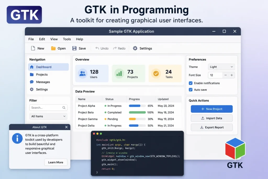This screenshot has width=268, height=179.
Task: Maximize the Sample GTK Application window
Action: click(x=224, y=31)
